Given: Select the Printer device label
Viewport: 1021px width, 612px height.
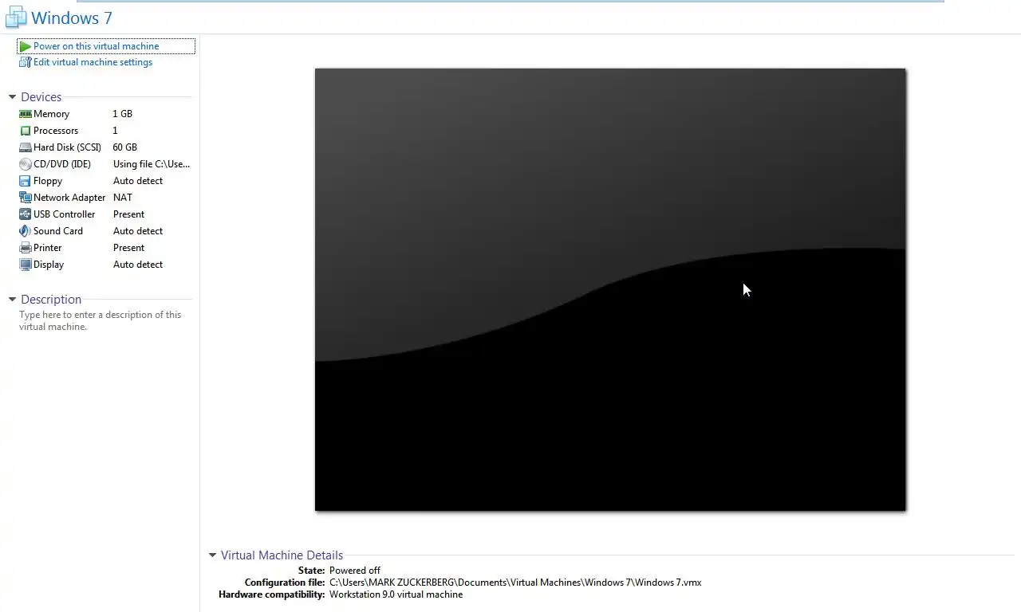Looking at the screenshot, I should pos(47,248).
